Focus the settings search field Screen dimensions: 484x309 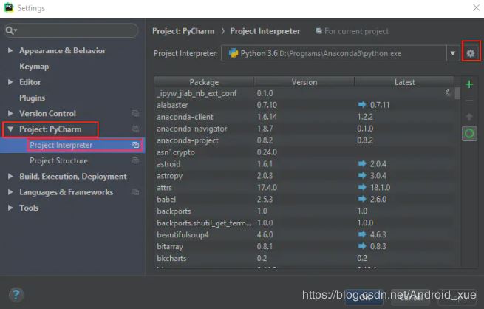click(x=71, y=30)
